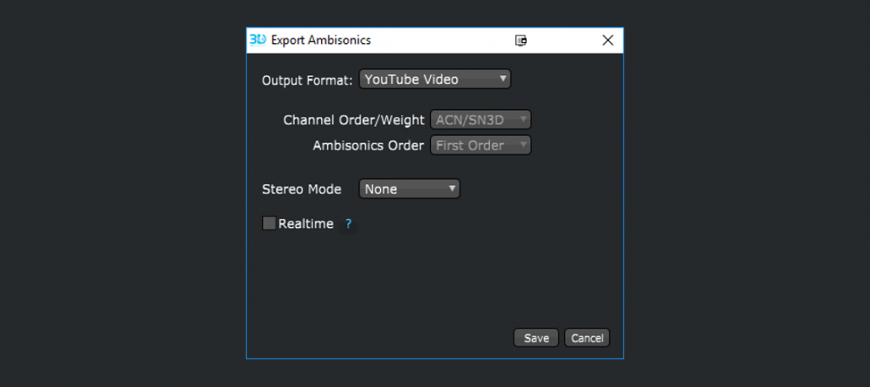The width and height of the screenshot is (870, 387).
Task: Click the Output Format label
Action: [307, 80]
